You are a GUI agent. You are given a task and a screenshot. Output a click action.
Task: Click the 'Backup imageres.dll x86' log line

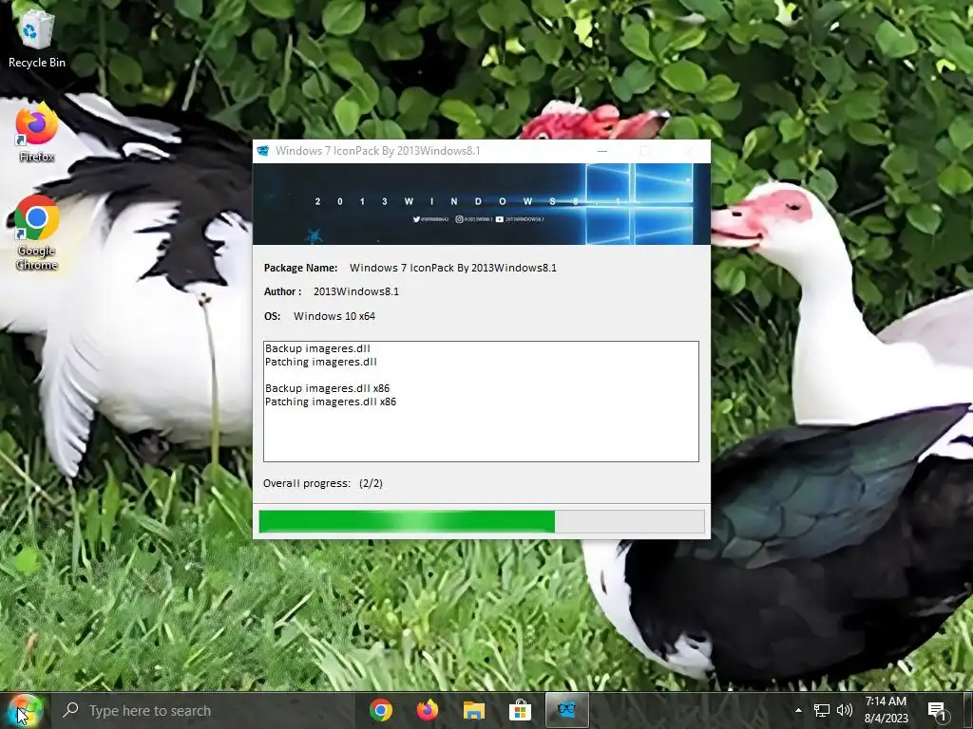pyautogui.click(x=328, y=388)
